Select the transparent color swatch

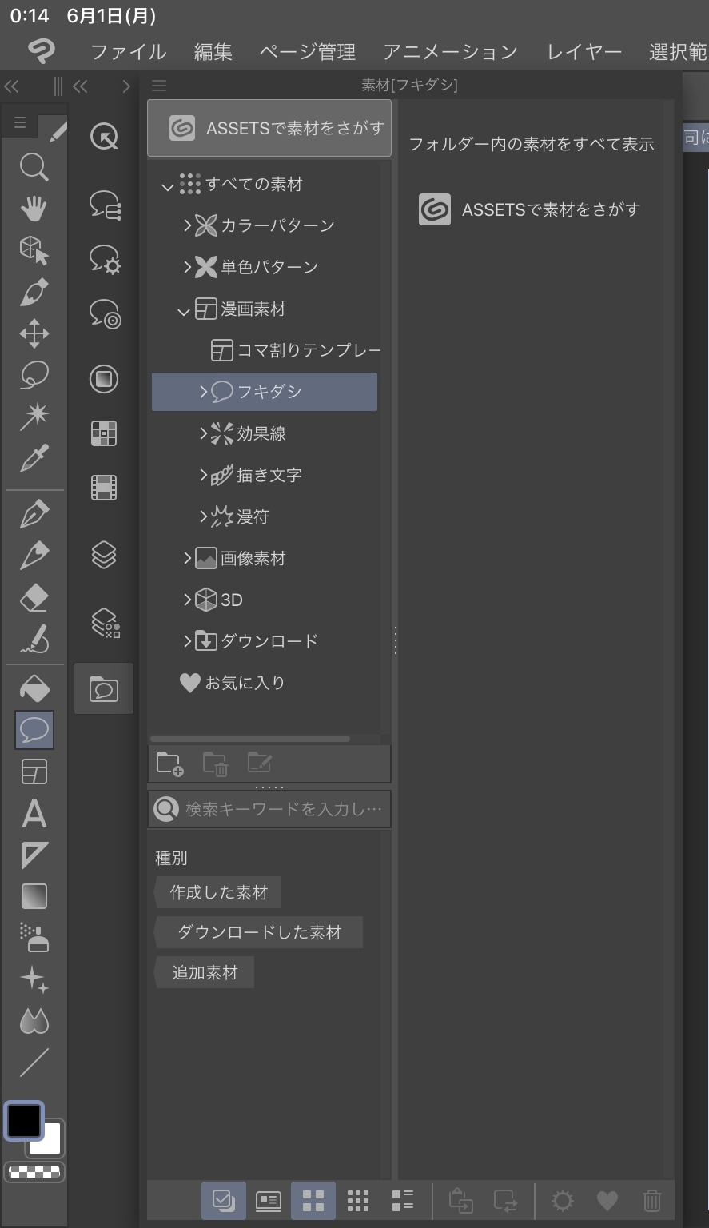34,1172
